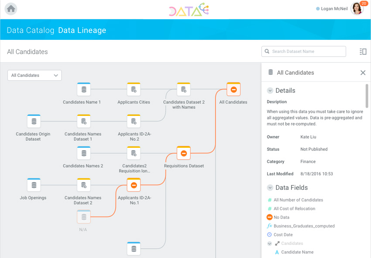Select the Applicants Cities dataset node
The width and height of the screenshot is (371, 258).
click(x=134, y=90)
